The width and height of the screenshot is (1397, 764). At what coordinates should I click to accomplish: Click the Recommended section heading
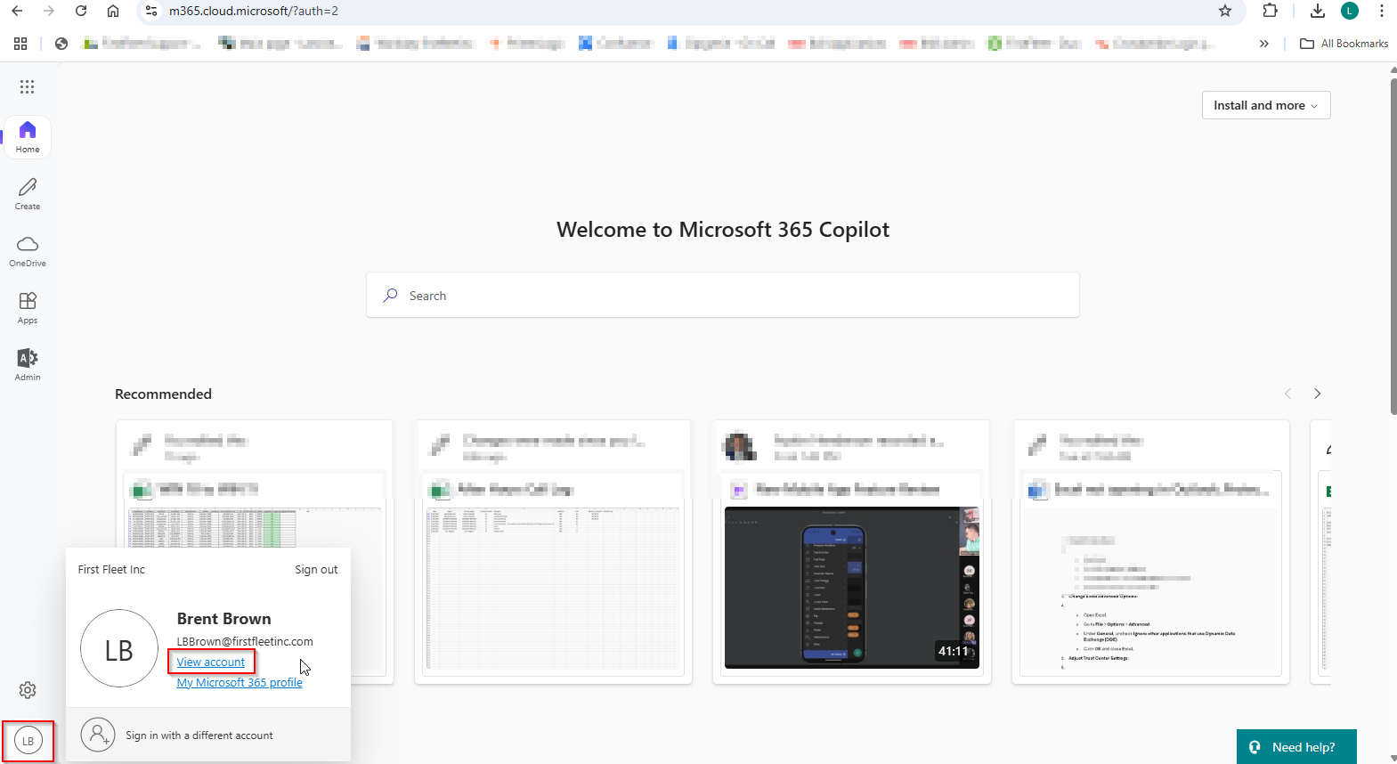[x=163, y=394]
